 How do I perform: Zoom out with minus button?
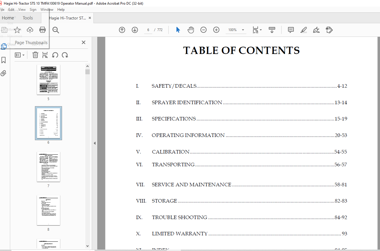click(204, 30)
